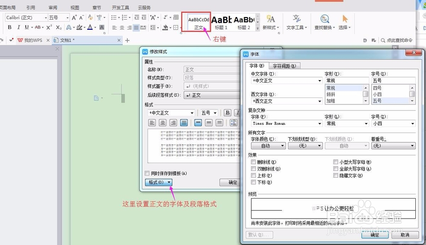Screen dimensions: 426x245
Task: Set single line spacing in 修改样式 dialog
Action: tap(198, 123)
